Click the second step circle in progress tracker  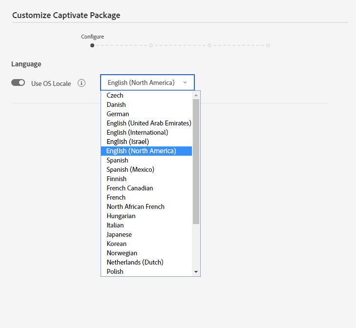(151, 45)
